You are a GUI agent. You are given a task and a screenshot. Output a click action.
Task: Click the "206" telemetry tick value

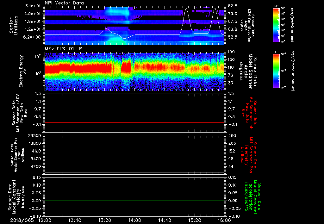tap(232, 143)
